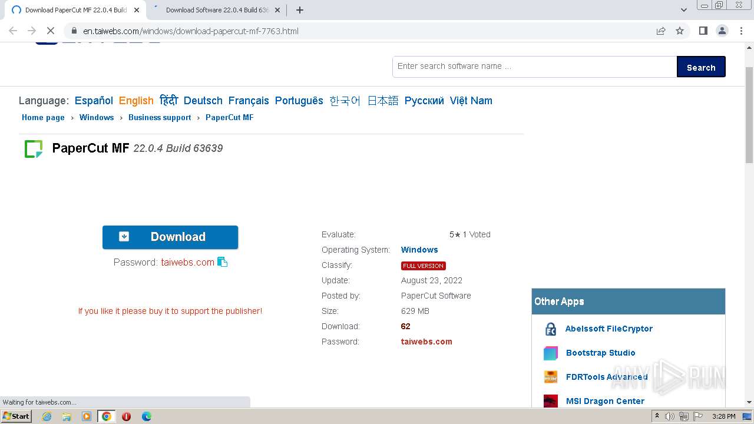
Task: Bookmark this page with the star icon
Action: (x=680, y=31)
